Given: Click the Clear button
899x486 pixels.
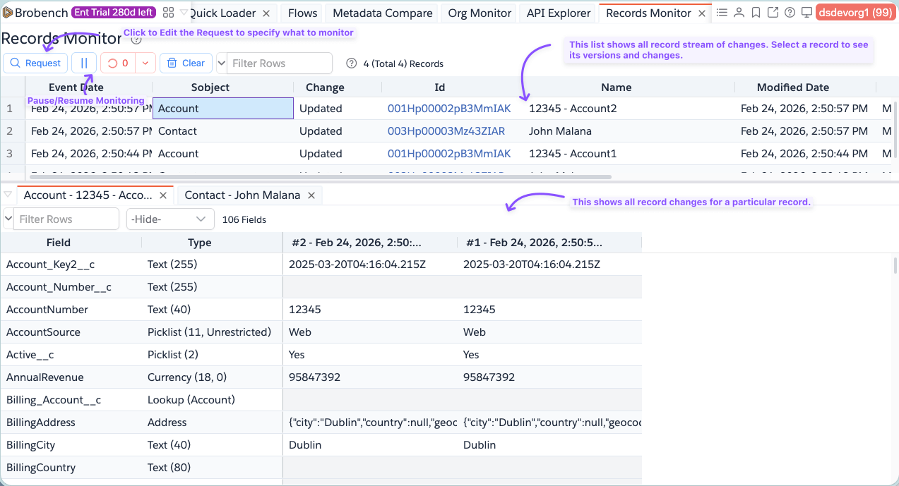Looking at the screenshot, I should tap(186, 63).
